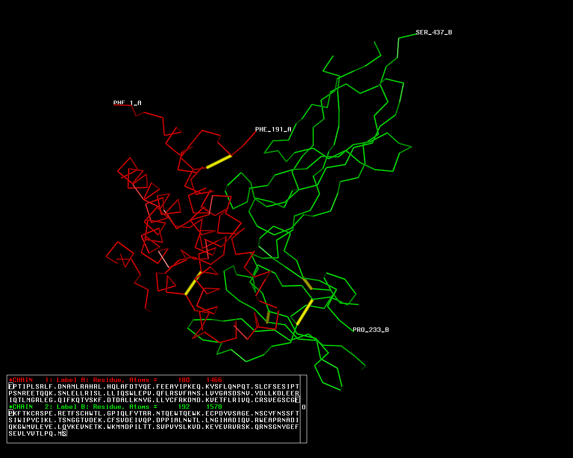The width and height of the screenshot is (573, 458).
Task: Select the PHE_191_A residue label
Action: 273,129
